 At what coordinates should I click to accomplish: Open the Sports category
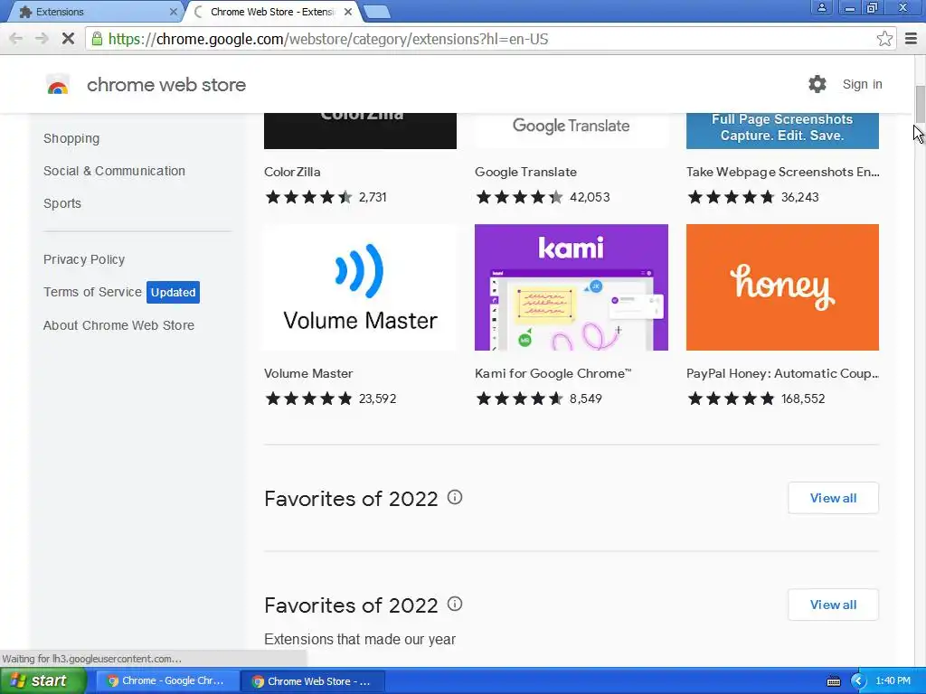62,203
